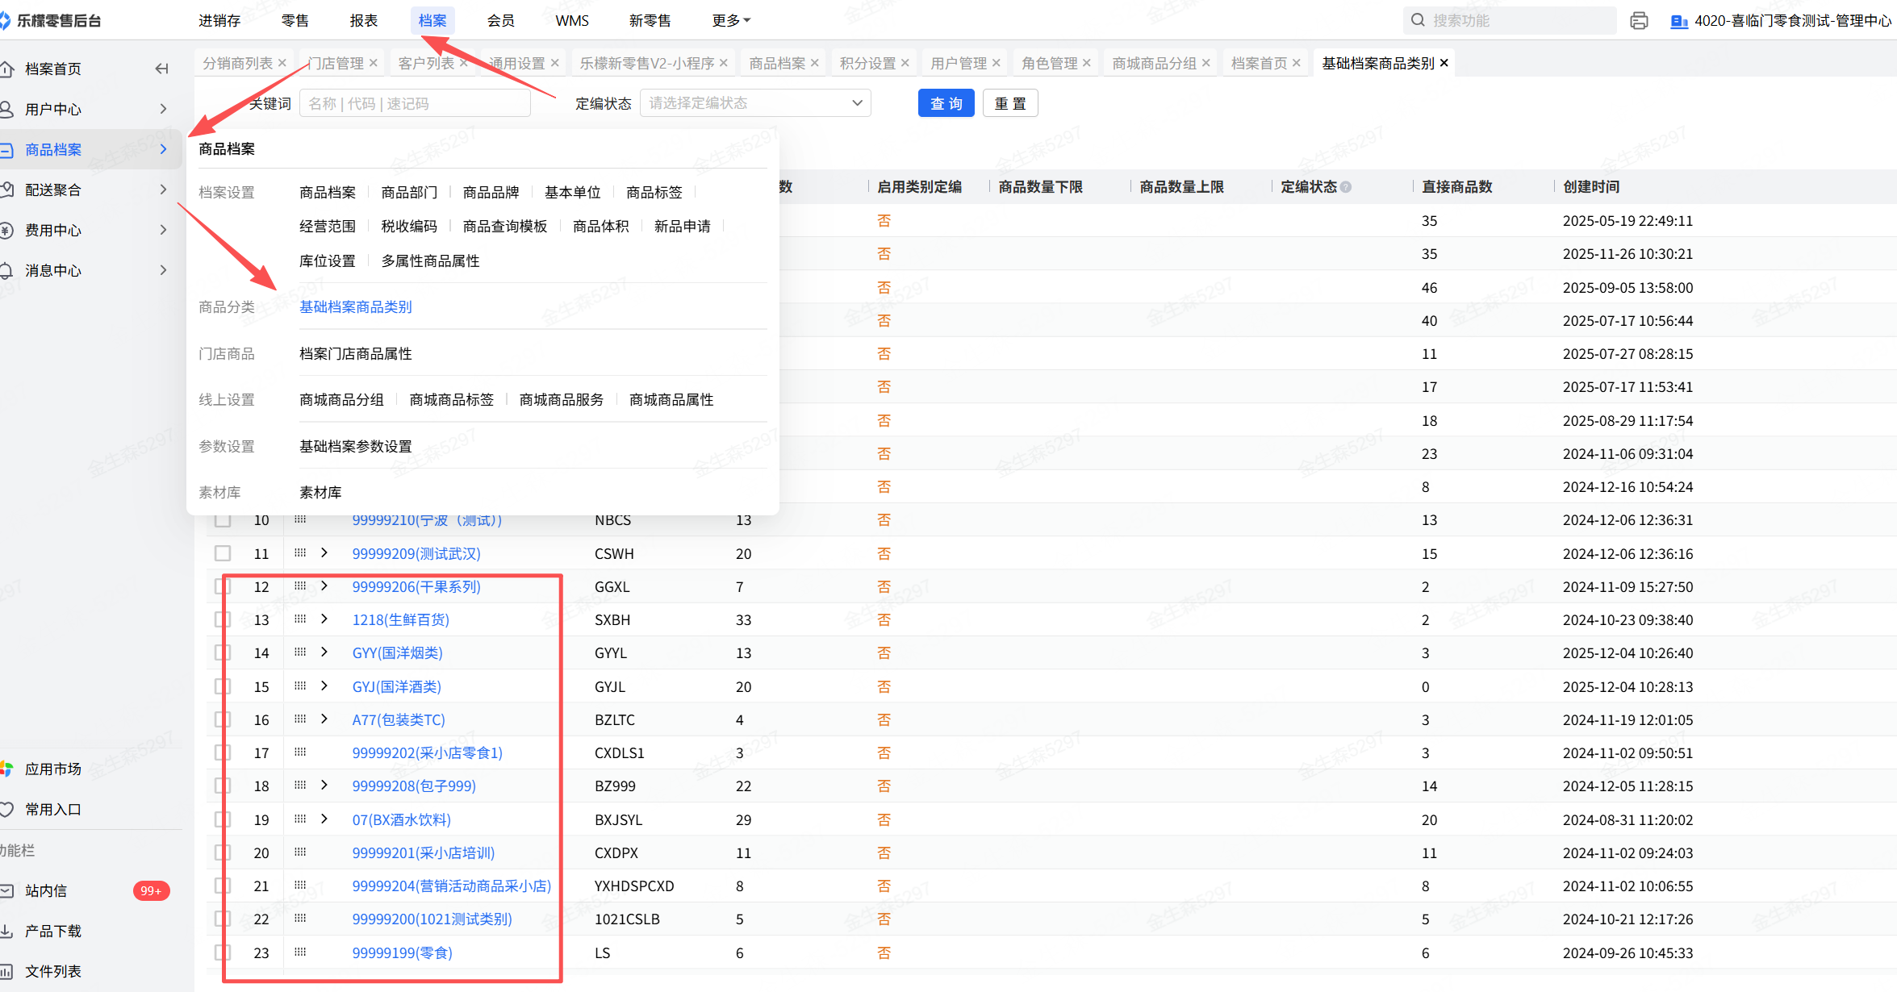
Task: Tick the checkbox for row 11
Action: [x=223, y=553]
